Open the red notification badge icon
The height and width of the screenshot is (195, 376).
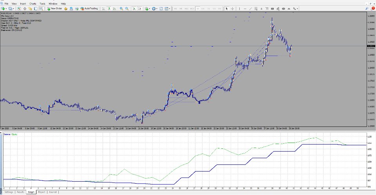(372, 8)
